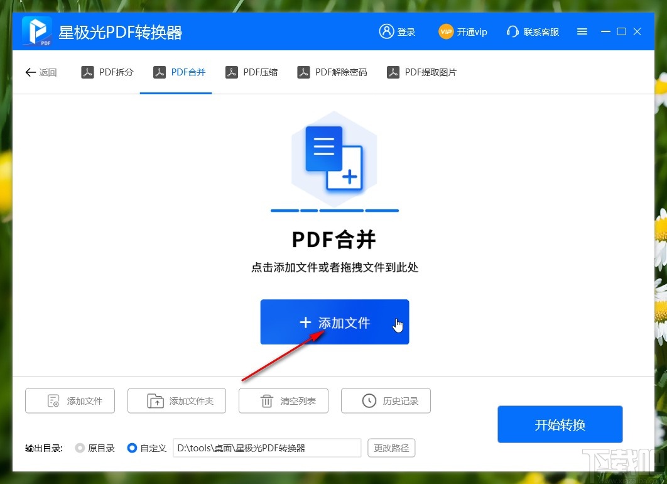The image size is (667, 484).
Task: Open the PDF压缩 tab
Action: [251, 72]
